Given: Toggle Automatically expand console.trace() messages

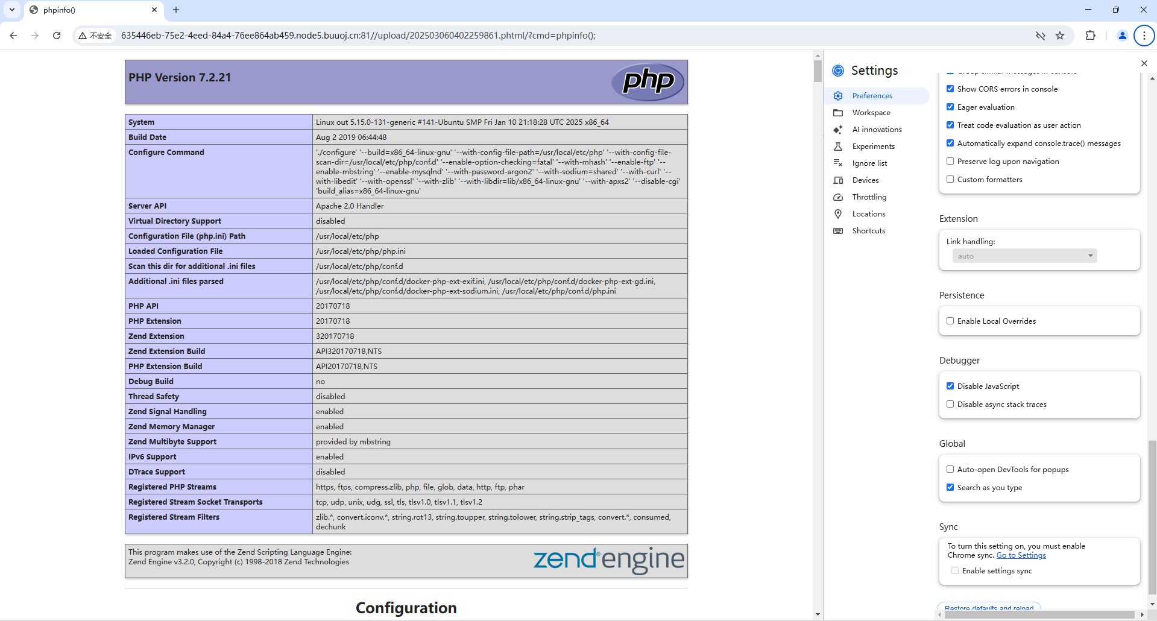Looking at the screenshot, I should tap(950, 143).
